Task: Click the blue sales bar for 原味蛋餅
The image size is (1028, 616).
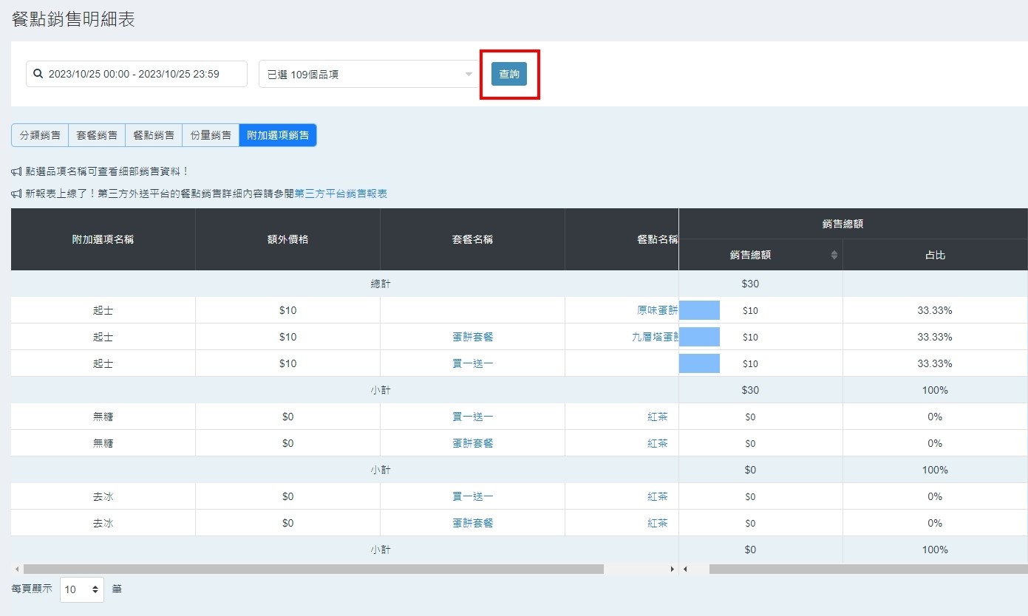Action: [699, 310]
